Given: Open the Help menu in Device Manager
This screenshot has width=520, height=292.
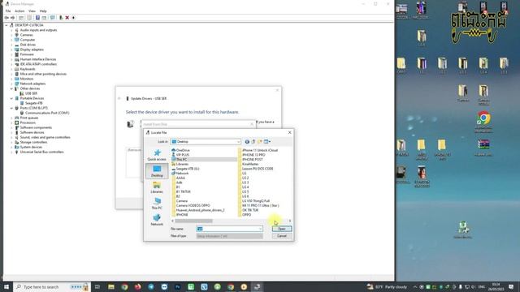Looking at the screenshot, I should (43, 11).
